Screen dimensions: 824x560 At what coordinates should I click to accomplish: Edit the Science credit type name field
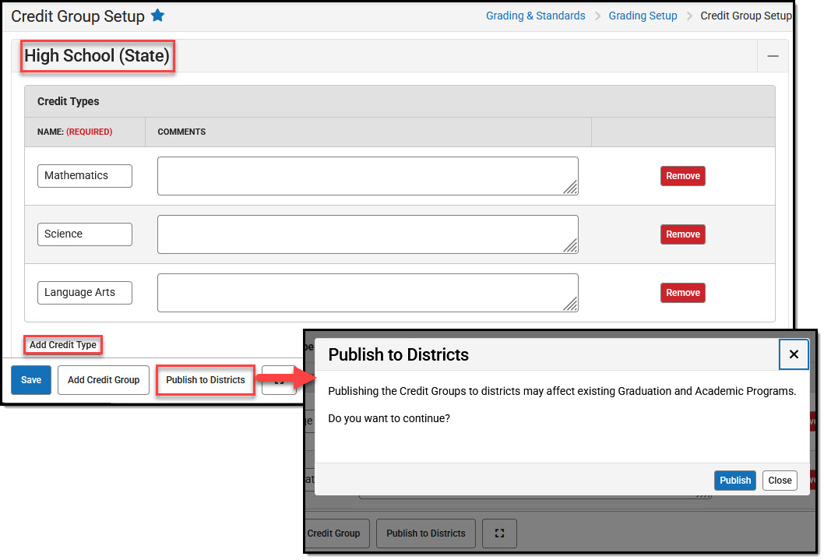(x=84, y=234)
